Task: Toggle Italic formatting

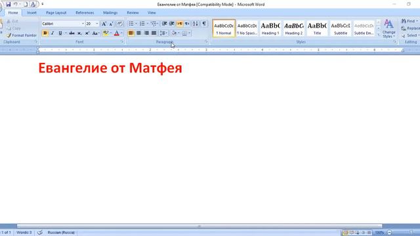Action: click(x=52, y=33)
